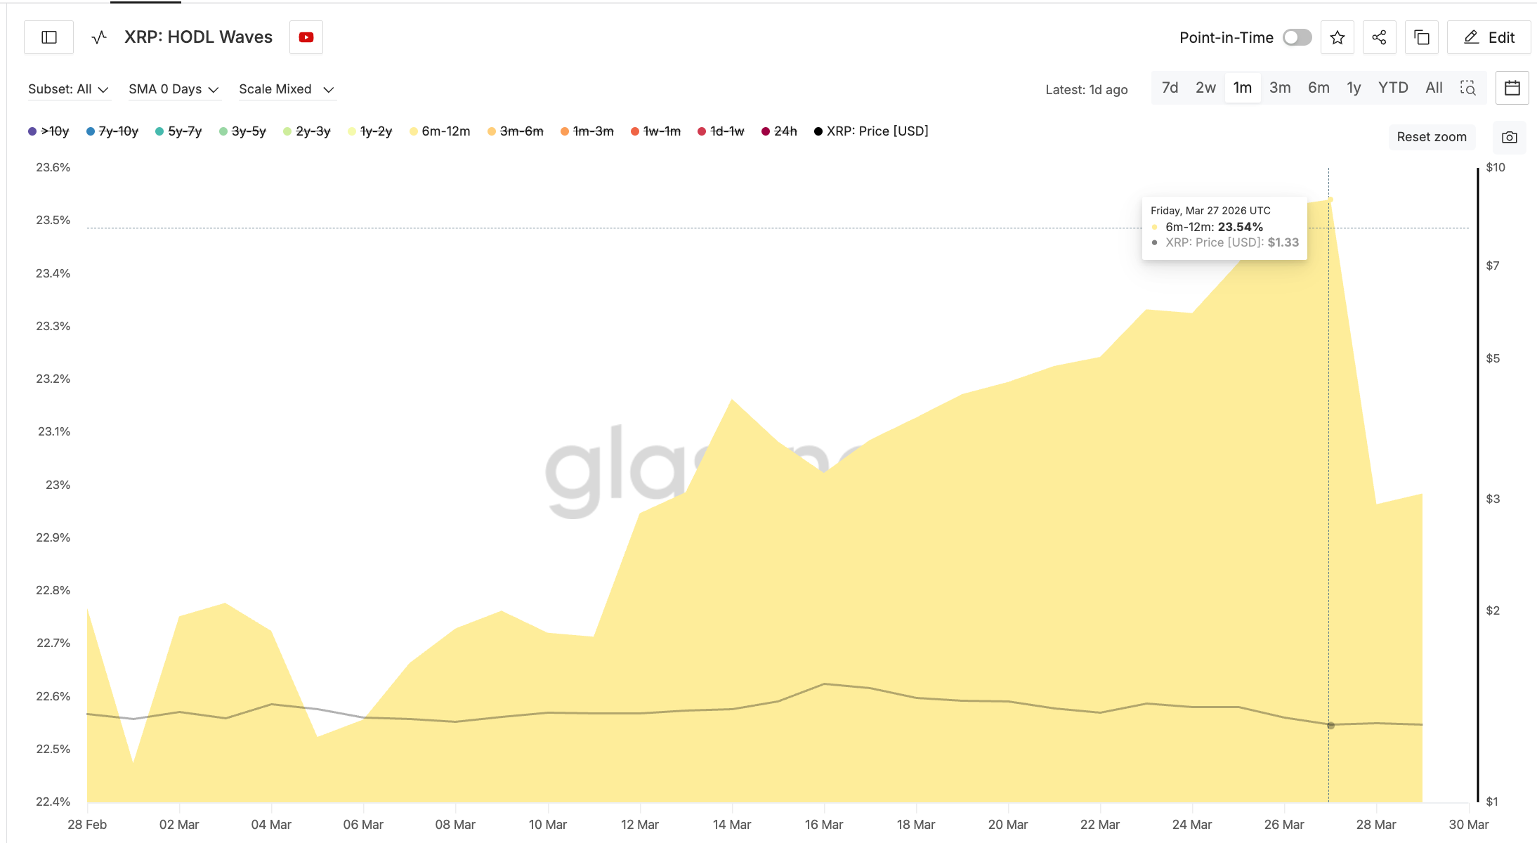Switch to the 3m time range
Screen dimensions: 1537x843
pos(1279,88)
